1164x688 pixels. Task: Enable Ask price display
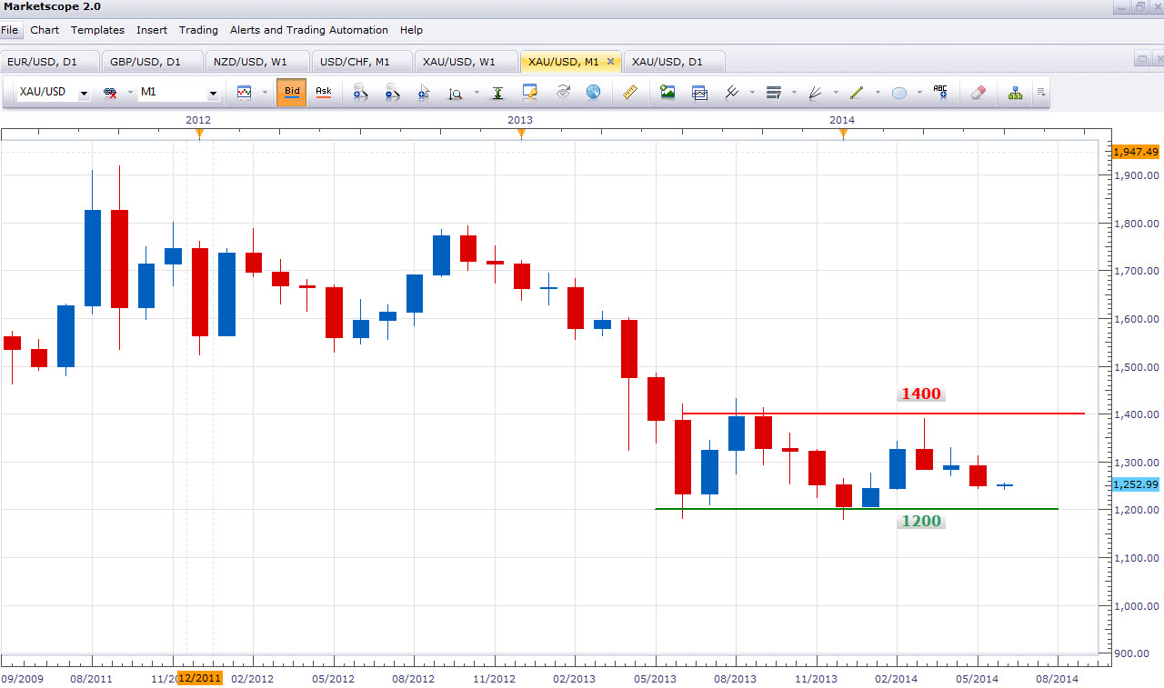[x=323, y=93]
